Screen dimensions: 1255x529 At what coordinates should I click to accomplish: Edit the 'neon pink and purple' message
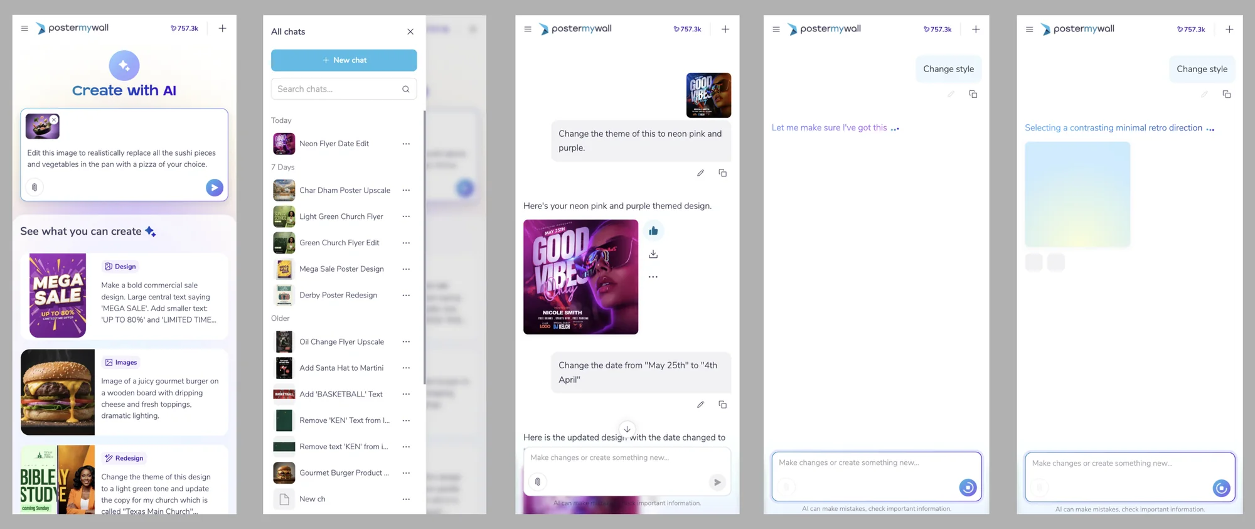click(700, 173)
